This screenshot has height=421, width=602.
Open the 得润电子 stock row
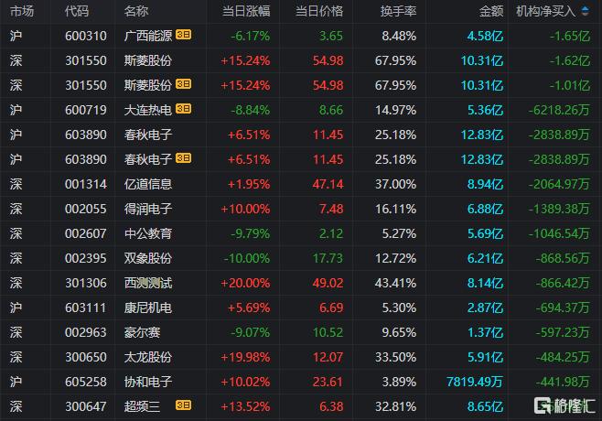point(301,209)
